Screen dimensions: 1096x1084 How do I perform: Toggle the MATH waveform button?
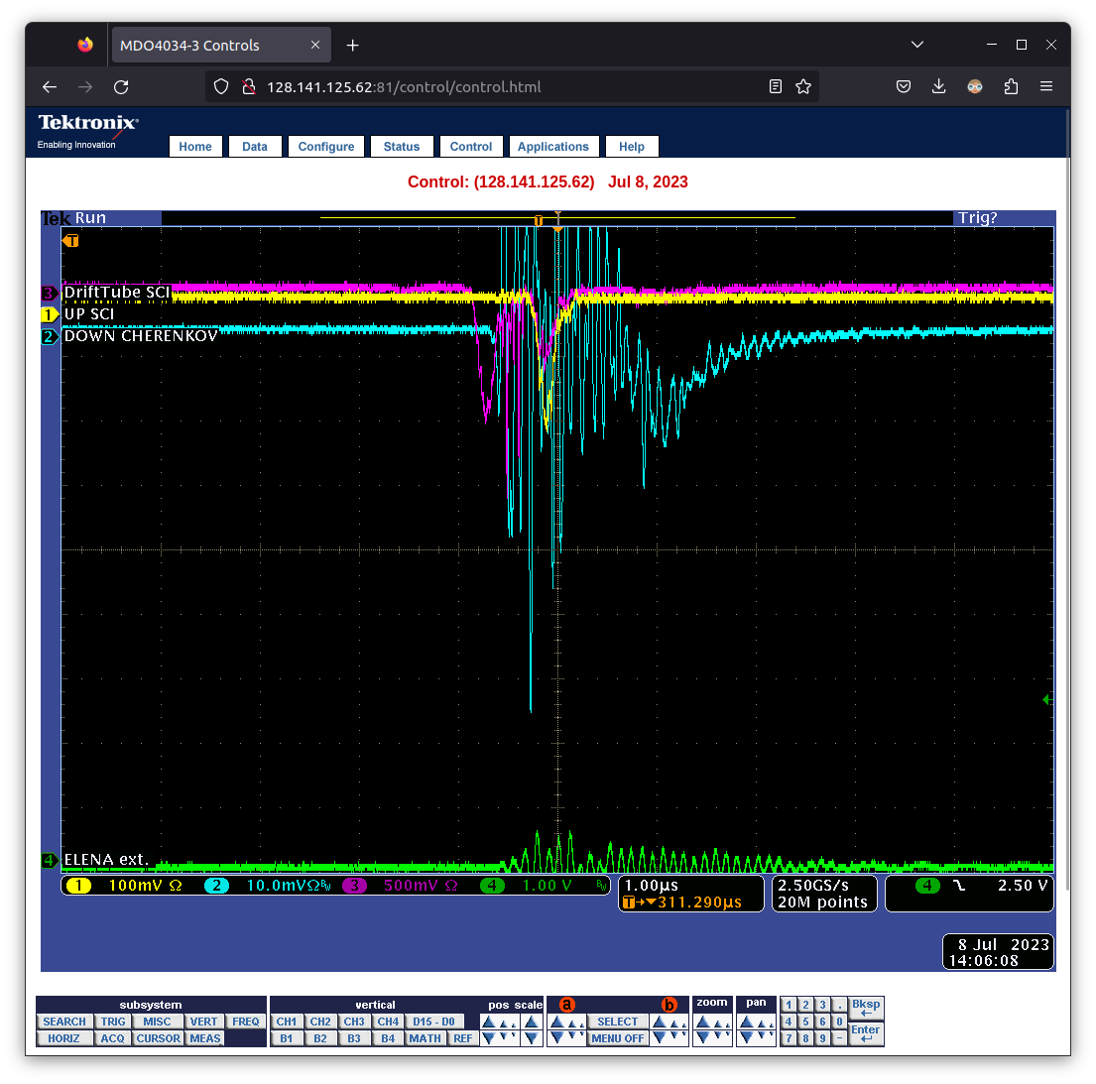[x=425, y=1038]
